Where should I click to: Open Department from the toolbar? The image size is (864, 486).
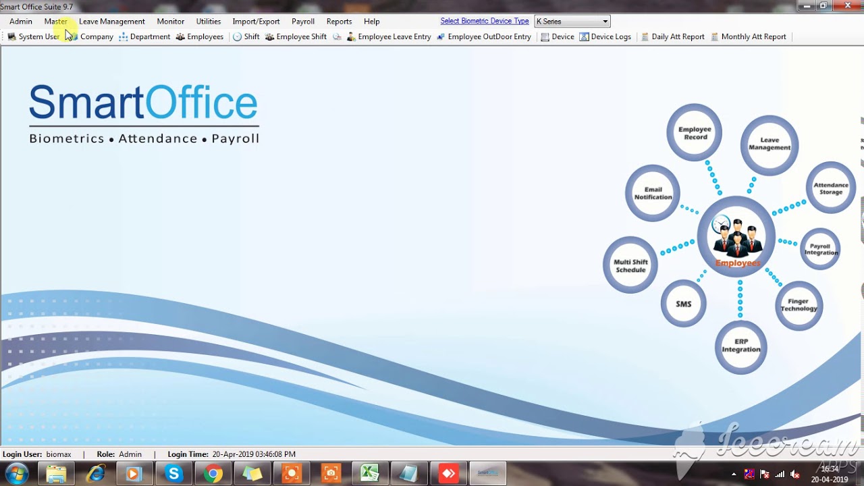coord(144,36)
